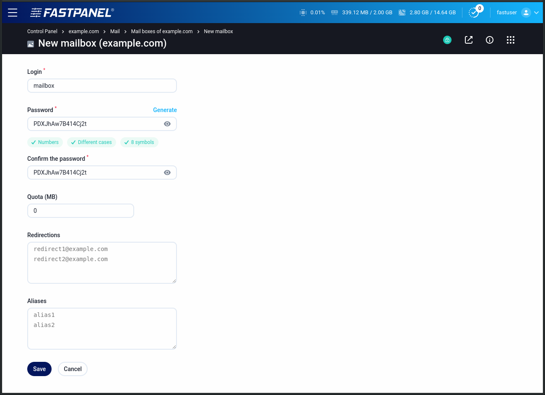
Task: Go to Mail boxes of example.com breadcrumb
Action: click(x=162, y=31)
